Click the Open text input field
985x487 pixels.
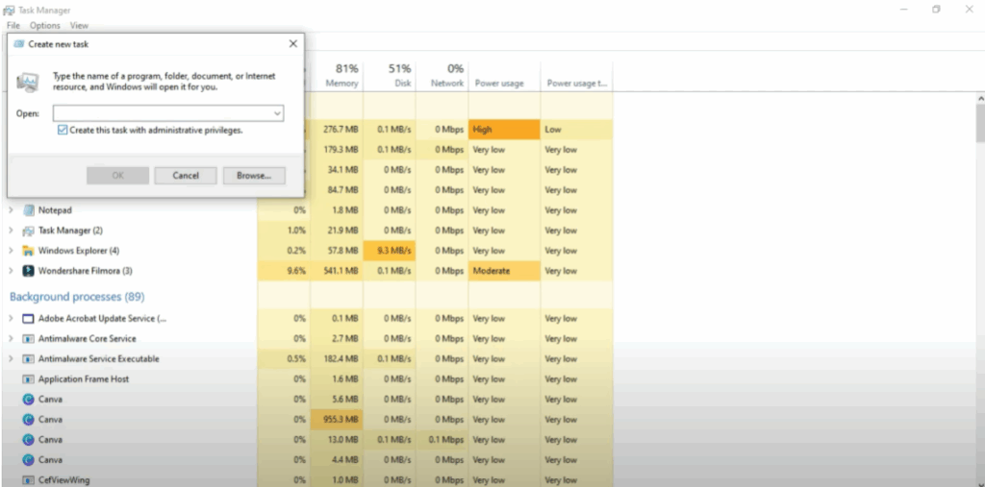[x=162, y=113]
